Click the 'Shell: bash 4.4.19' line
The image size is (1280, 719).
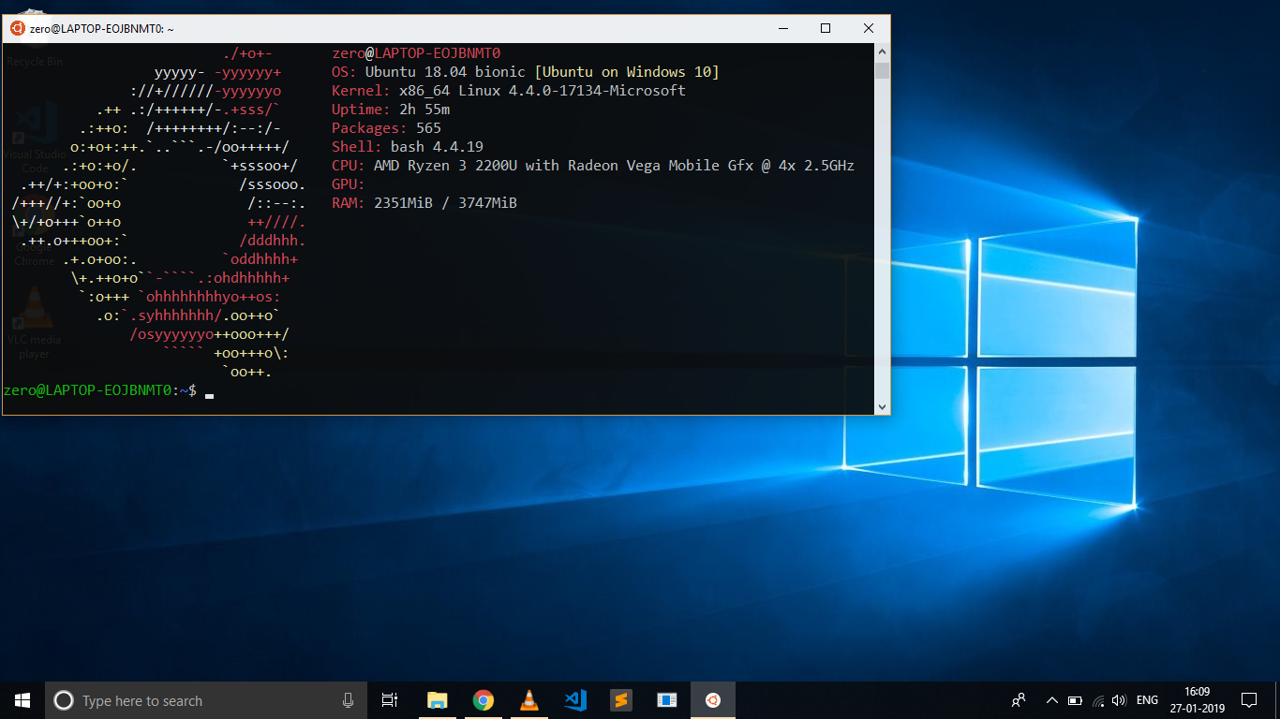coord(408,147)
